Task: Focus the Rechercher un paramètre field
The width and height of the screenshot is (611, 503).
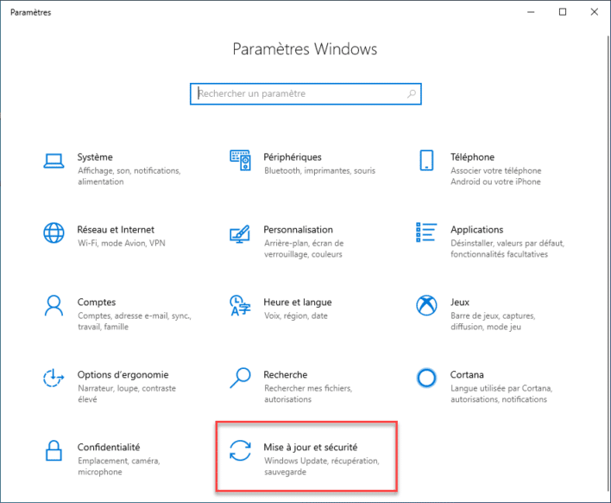Action: 305,93
